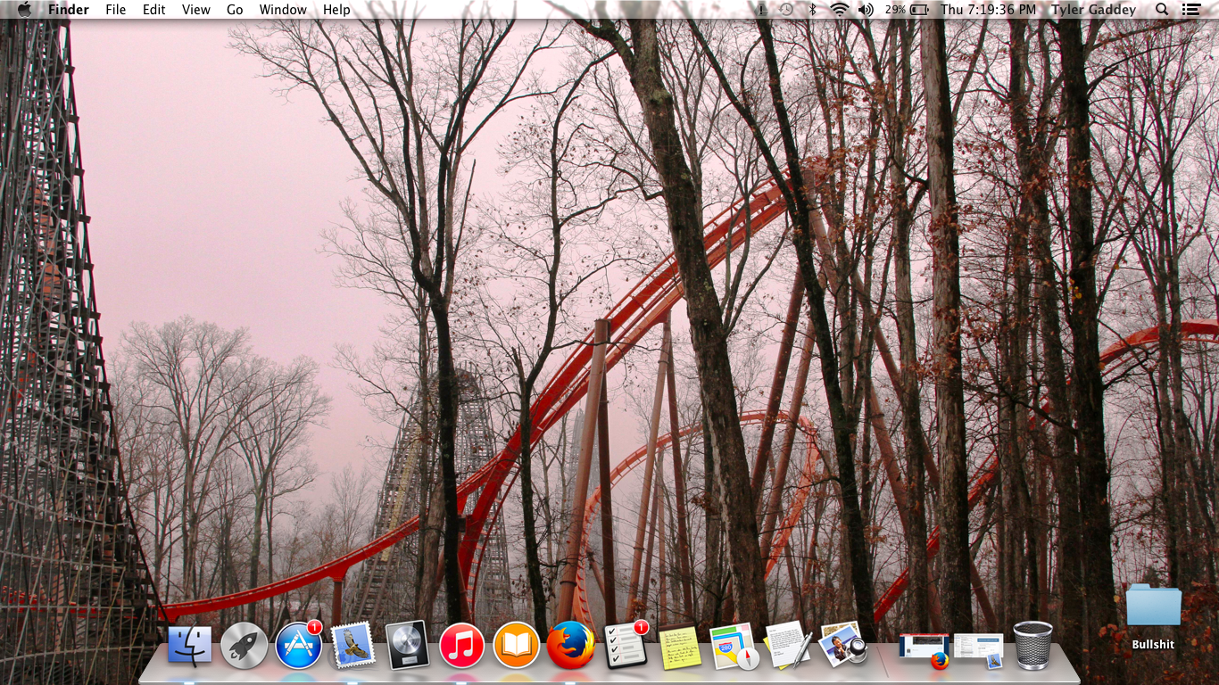This screenshot has height=685, width=1219.
Task: Show Notification Center from the menu bar
Action: point(1190,10)
